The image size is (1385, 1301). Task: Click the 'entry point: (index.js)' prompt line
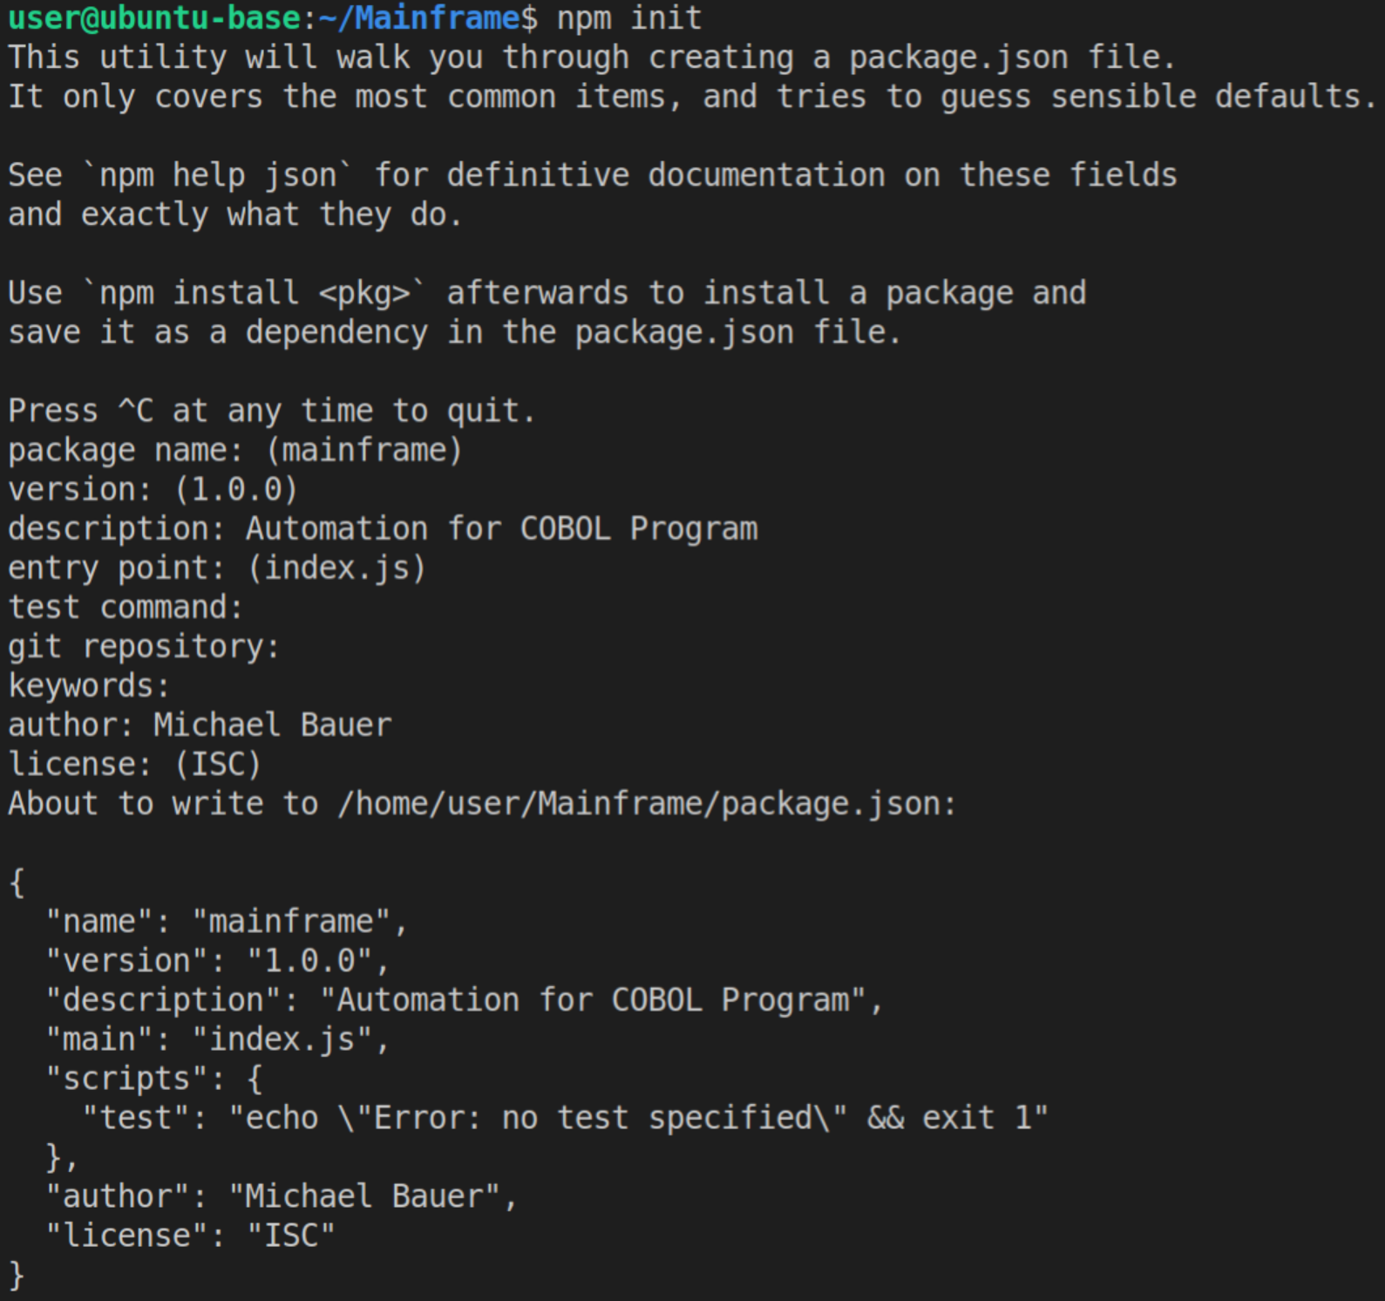pyautogui.click(x=217, y=569)
